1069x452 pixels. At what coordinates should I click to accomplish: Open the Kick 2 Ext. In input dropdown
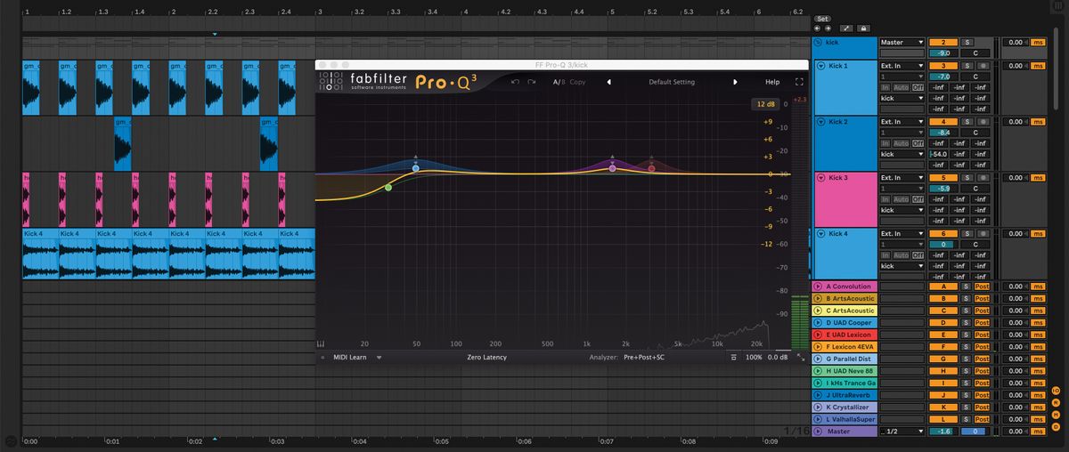pos(902,122)
